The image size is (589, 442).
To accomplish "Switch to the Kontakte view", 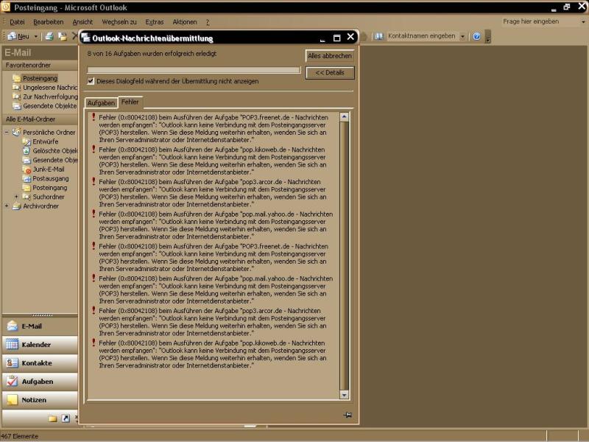I will (x=40, y=363).
